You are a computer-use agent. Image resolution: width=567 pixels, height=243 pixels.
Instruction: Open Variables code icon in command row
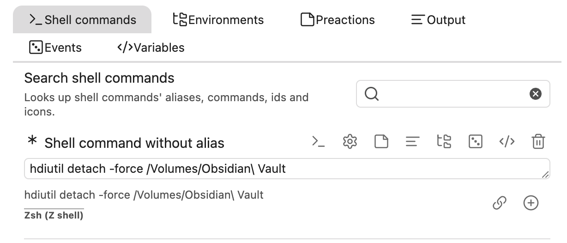point(507,142)
